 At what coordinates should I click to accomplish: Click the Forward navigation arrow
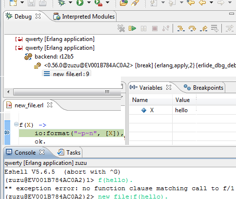tap(221, 2)
